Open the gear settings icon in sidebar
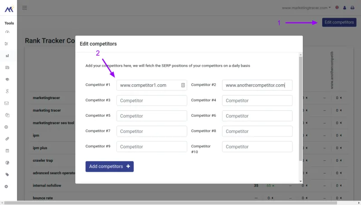 6,187
